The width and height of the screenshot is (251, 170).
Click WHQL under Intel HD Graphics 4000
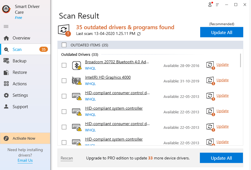tap(90, 84)
